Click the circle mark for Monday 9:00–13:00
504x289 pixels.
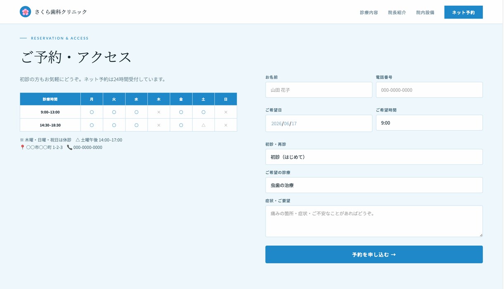tap(92, 112)
